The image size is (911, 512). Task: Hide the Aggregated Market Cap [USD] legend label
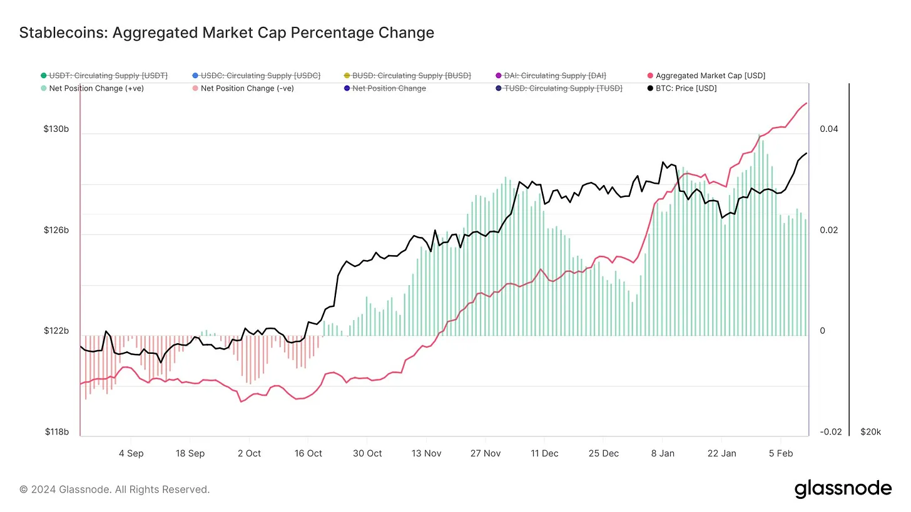[710, 76]
